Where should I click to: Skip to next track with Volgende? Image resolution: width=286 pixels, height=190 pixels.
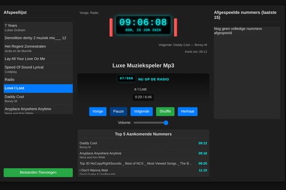click(x=142, y=111)
